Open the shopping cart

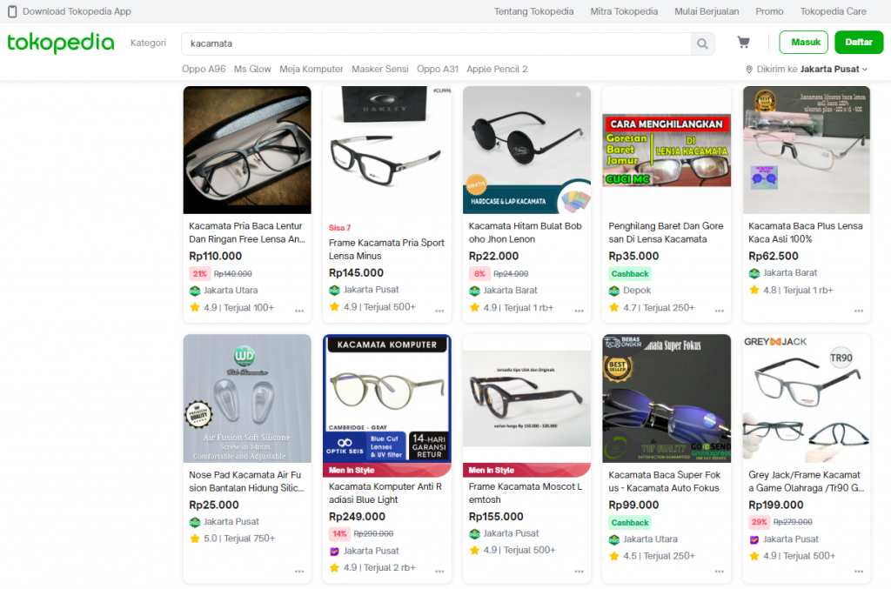[x=743, y=43]
